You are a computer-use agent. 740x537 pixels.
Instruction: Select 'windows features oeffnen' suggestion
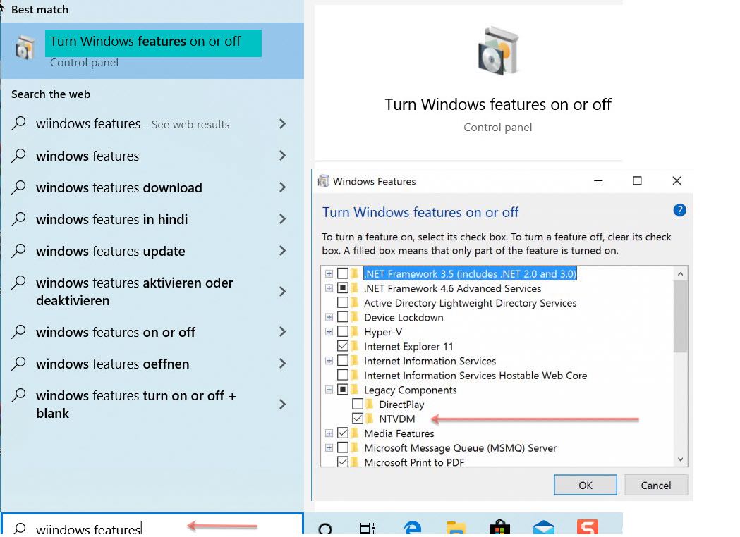click(152, 364)
